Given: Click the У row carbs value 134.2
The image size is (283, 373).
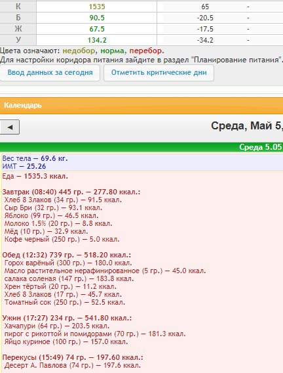Looking at the screenshot, I should pos(97,40).
